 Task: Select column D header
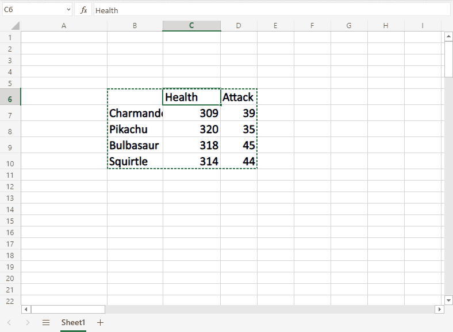coord(239,26)
